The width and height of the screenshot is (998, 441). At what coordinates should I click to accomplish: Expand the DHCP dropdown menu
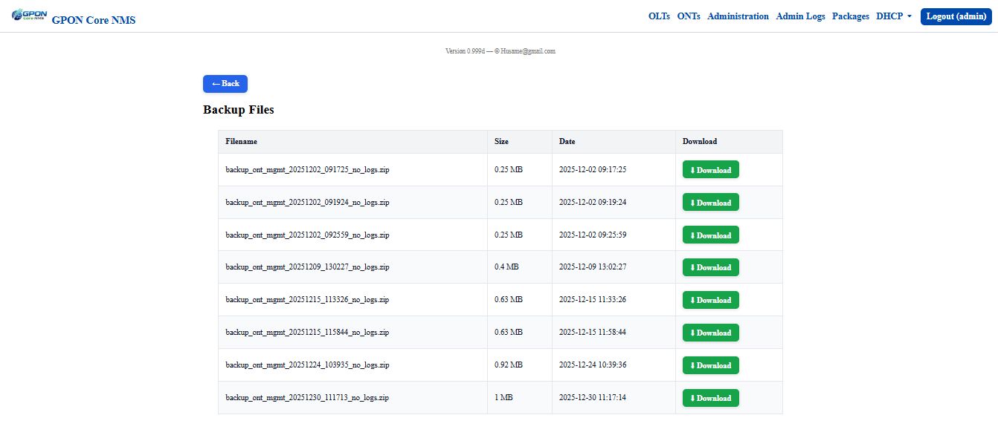coord(894,16)
